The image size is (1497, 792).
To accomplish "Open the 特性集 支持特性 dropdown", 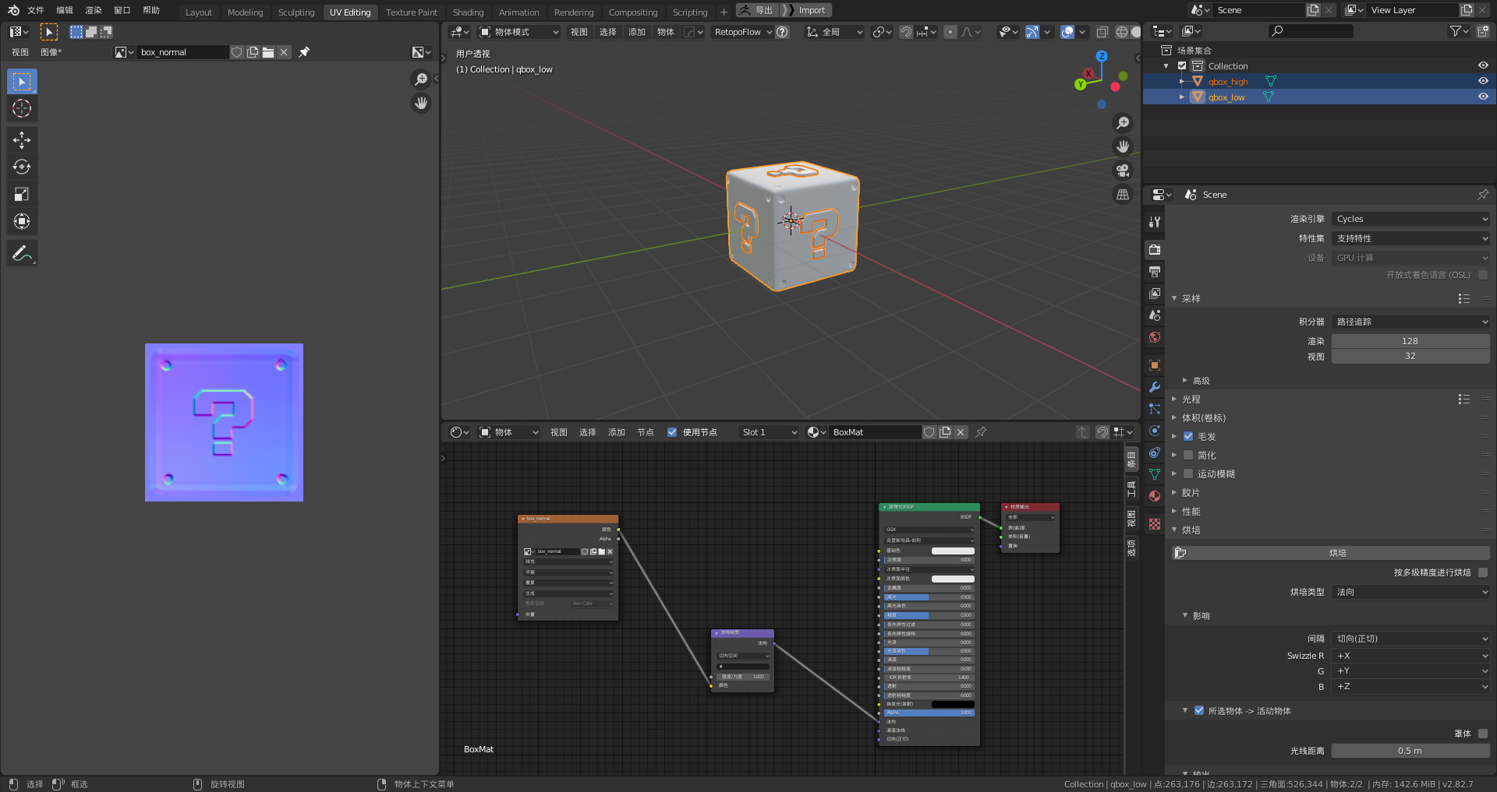I will (x=1410, y=238).
